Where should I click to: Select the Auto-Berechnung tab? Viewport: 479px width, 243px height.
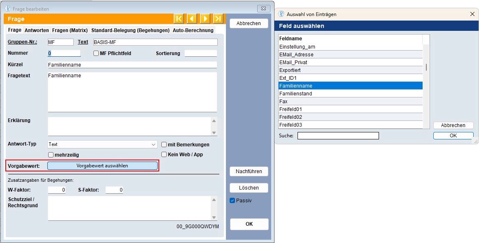(x=193, y=30)
